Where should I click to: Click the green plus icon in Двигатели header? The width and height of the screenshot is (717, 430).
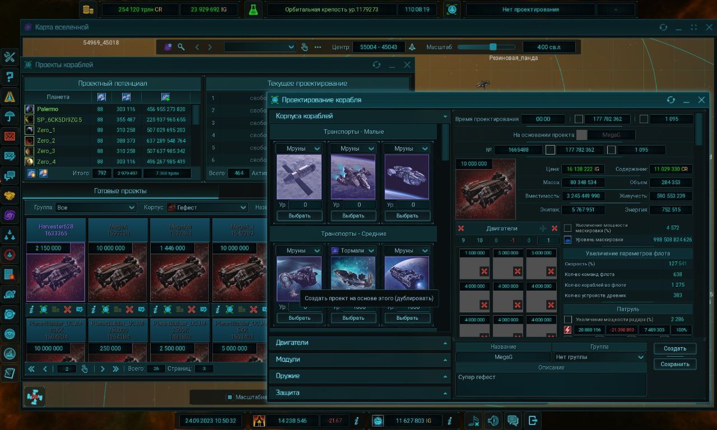[542, 228]
